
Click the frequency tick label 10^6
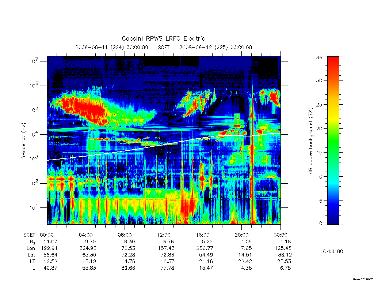click(34, 85)
